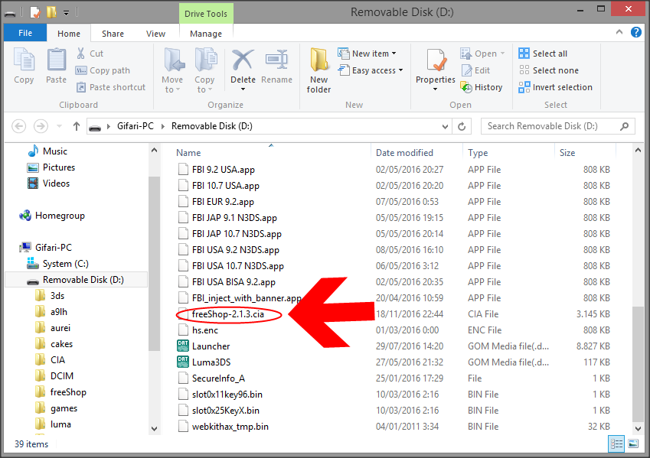Click the Drive Tools contextual tab

[206, 14]
